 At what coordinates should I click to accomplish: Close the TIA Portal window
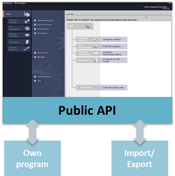pos(171,3)
